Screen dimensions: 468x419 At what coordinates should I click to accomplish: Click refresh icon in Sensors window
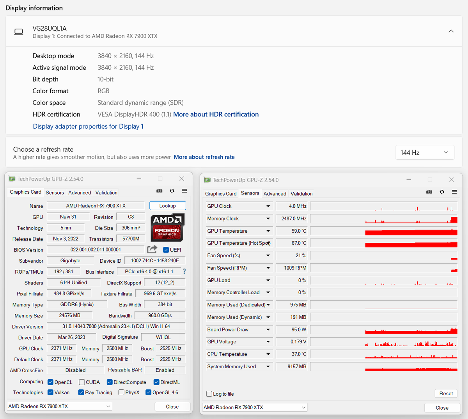click(x=442, y=192)
